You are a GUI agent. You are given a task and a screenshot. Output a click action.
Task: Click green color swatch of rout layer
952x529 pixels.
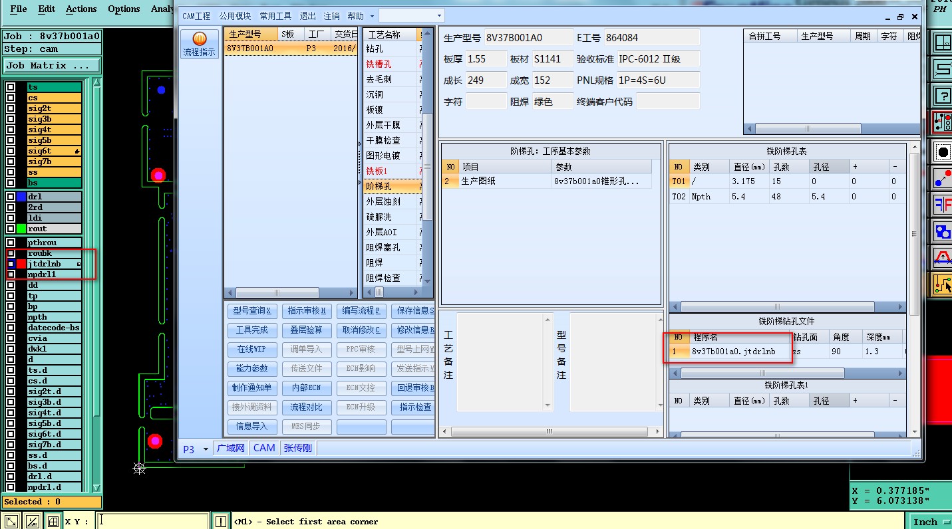point(21,229)
